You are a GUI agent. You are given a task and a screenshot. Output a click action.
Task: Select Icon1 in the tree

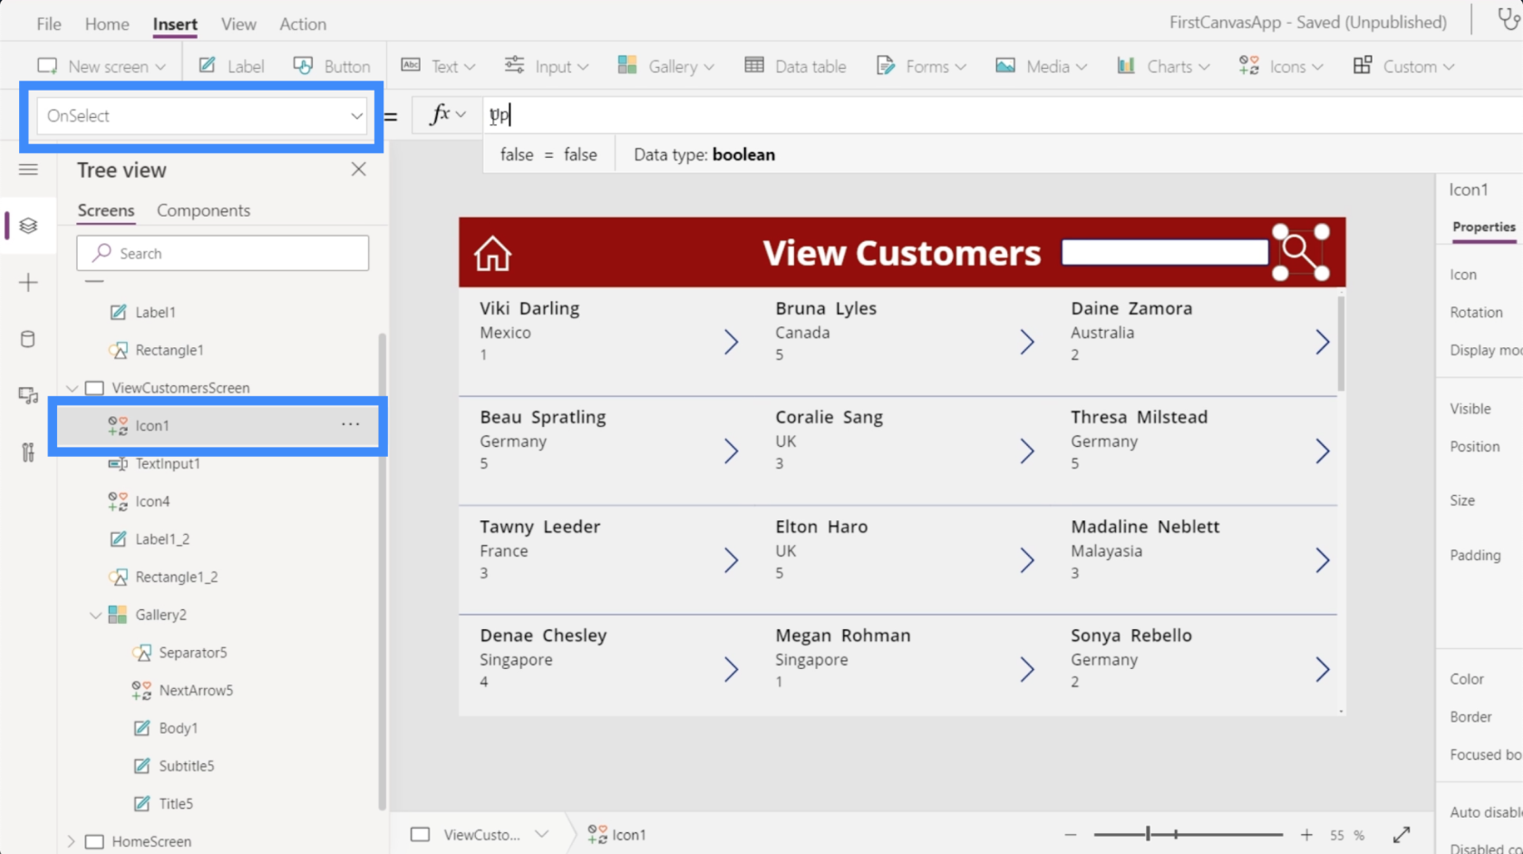pos(152,425)
